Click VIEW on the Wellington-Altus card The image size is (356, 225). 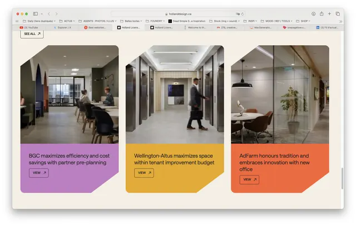[144, 173]
